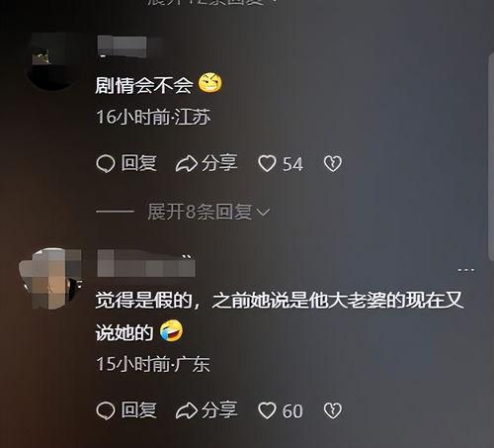
Task: Click 回复 text on the 16小时前 comment
Action: 138,163
